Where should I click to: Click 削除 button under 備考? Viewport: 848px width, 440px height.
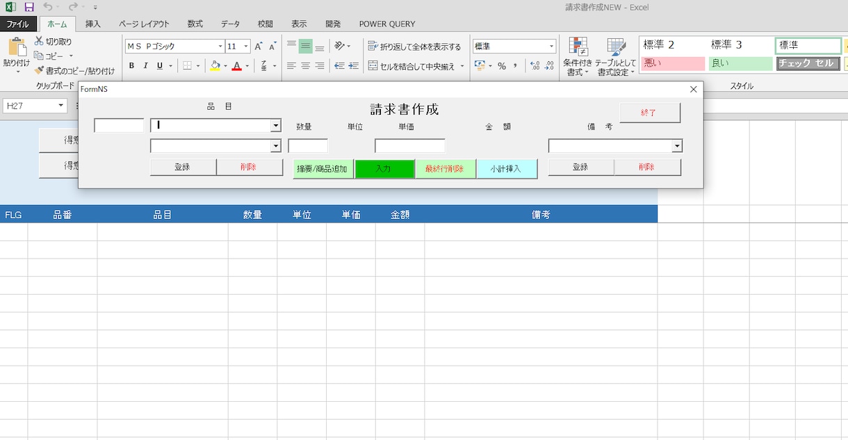[647, 167]
